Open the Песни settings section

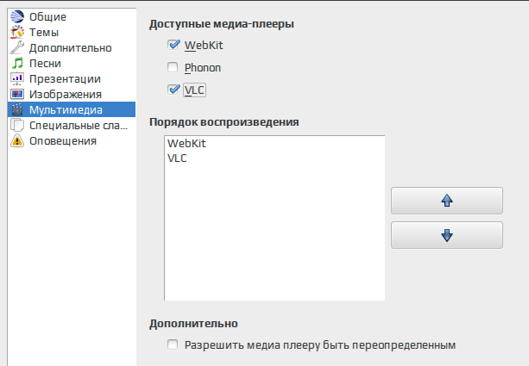click(x=72, y=63)
